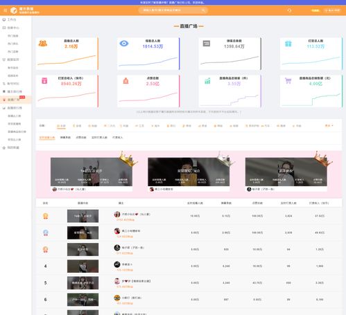Click the gray bullet-comment icon on the 弹幕总条数 card

coord(207,44)
